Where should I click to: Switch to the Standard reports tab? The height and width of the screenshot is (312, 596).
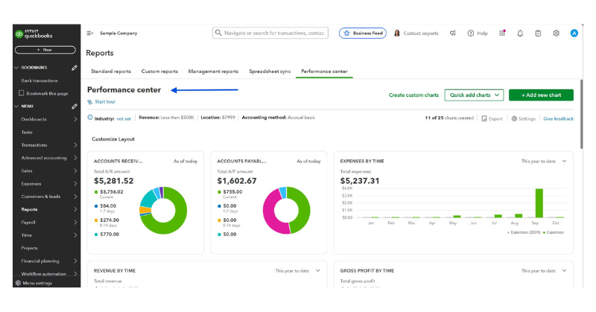point(110,71)
